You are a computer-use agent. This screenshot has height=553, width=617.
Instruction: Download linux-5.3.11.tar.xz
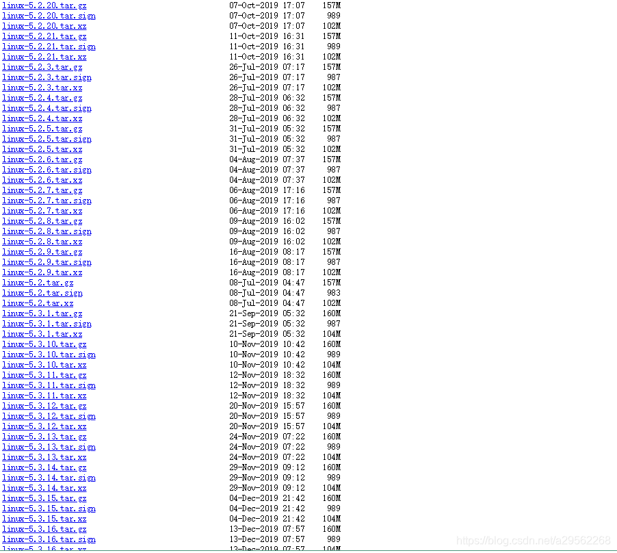click(44, 395)
